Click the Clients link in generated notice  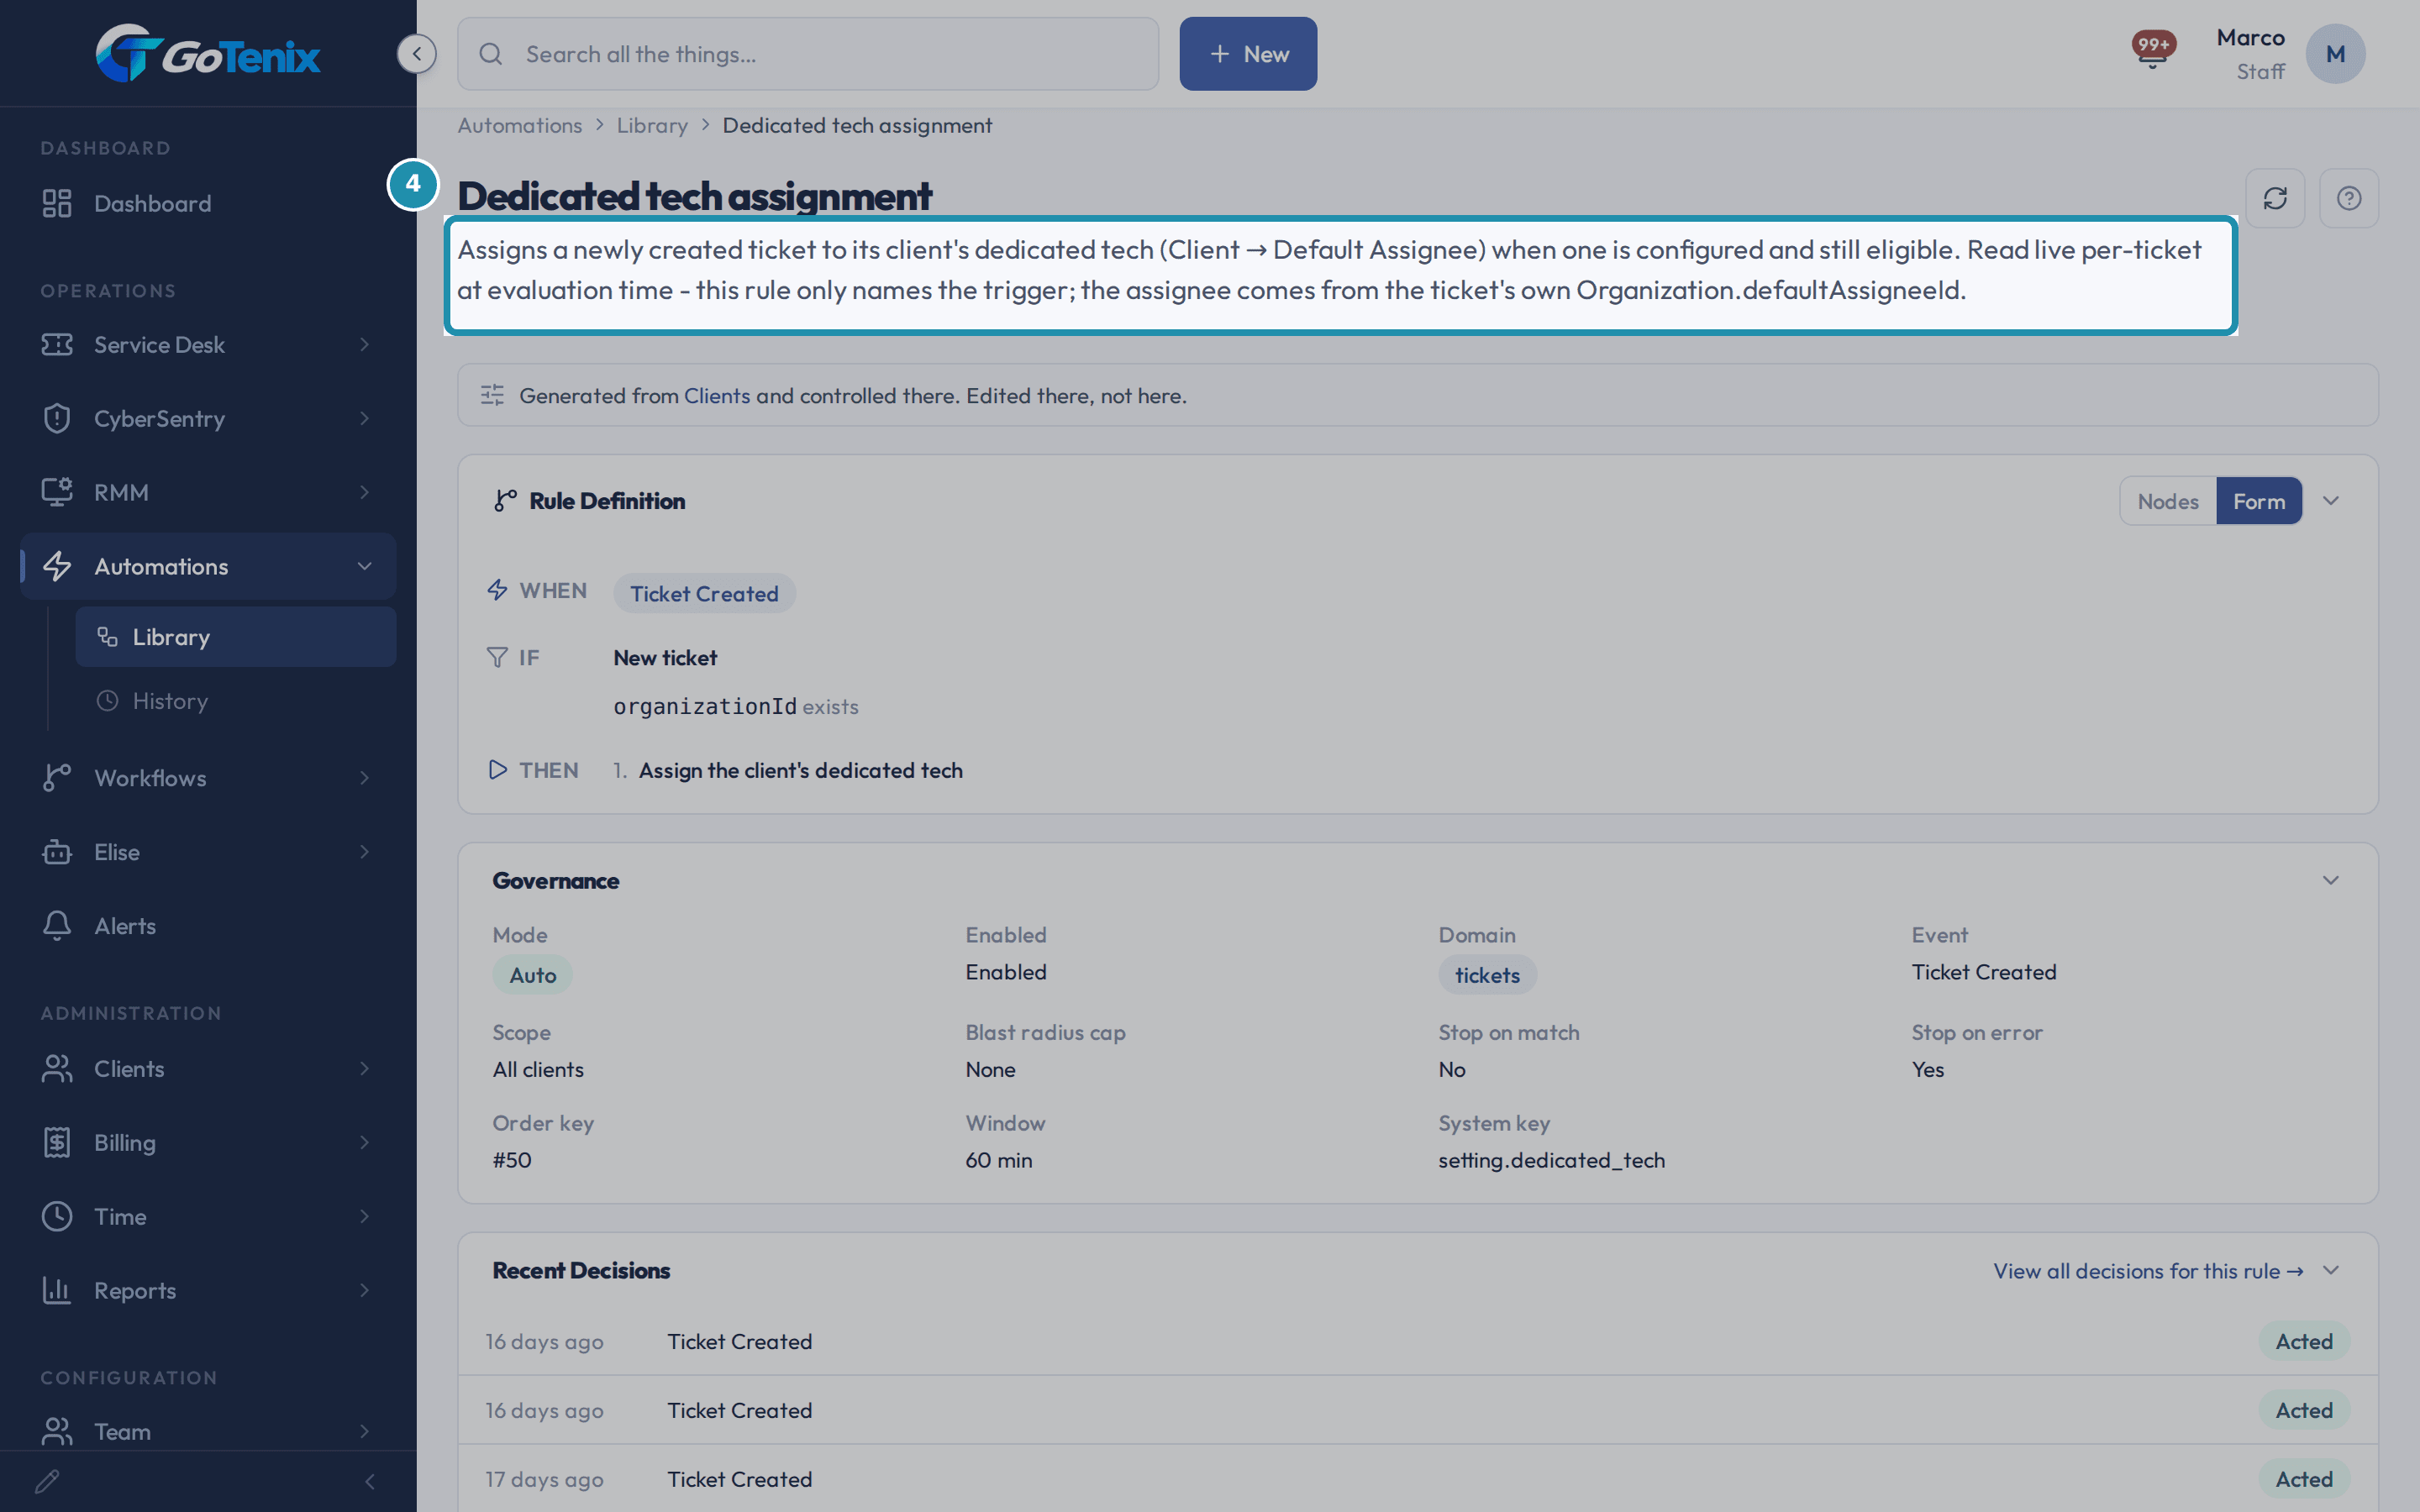(x=716, y=396)
